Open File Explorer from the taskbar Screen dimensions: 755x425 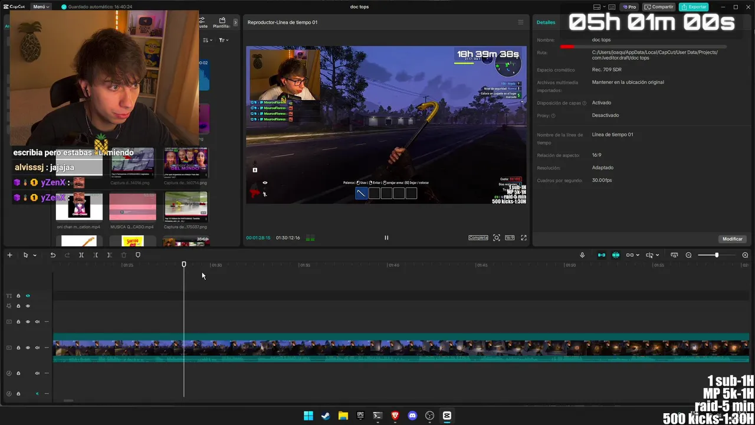pos(343,416)
